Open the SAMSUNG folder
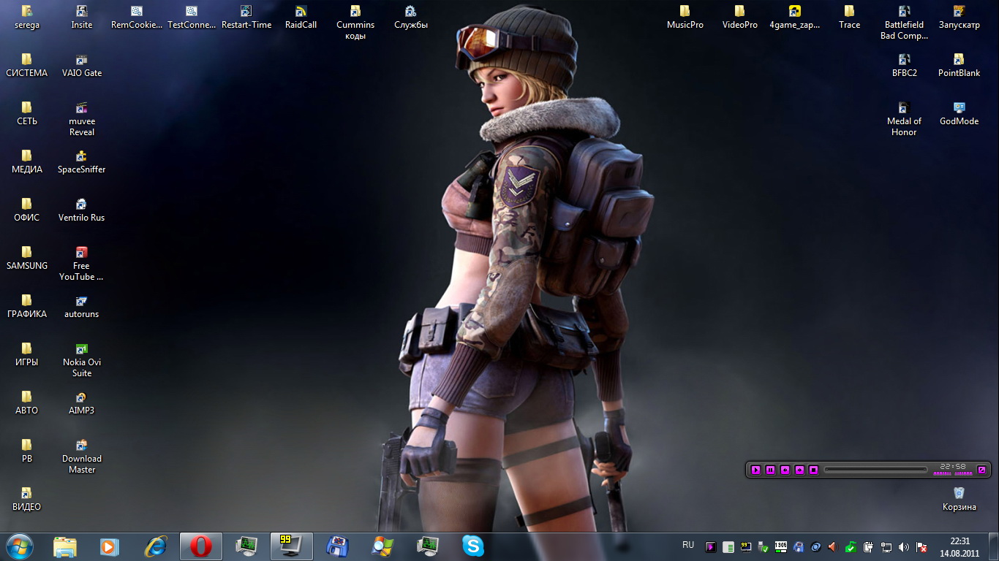999x561 pixels. pyautogui.click(x=27, y=259)
